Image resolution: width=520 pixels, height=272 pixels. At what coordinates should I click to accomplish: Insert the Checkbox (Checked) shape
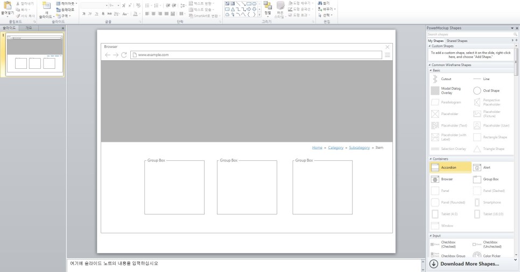pos(450,245)
